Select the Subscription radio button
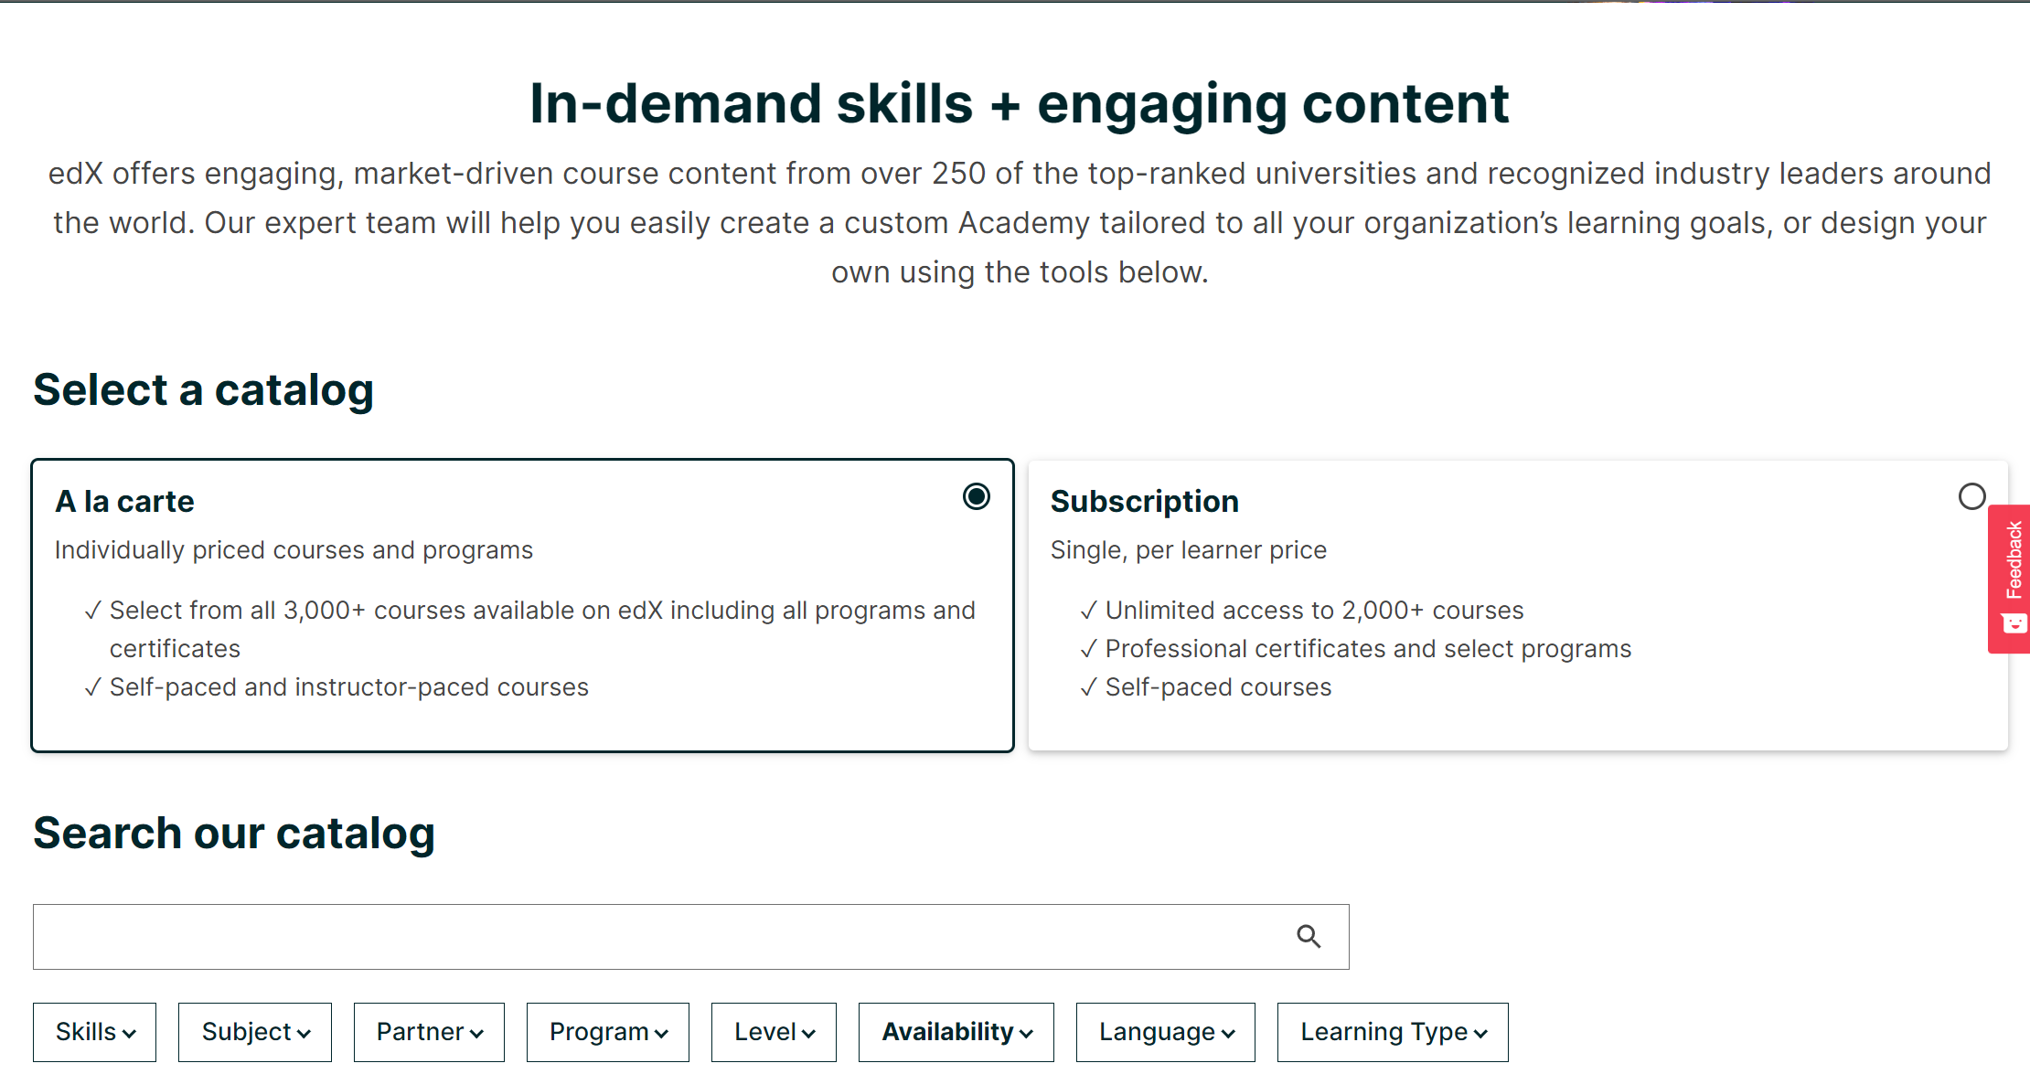Viewport: 2030px width, 1074px height. [x=1971, y=496]
